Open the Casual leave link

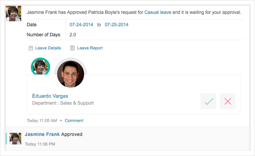click(157, 12)
